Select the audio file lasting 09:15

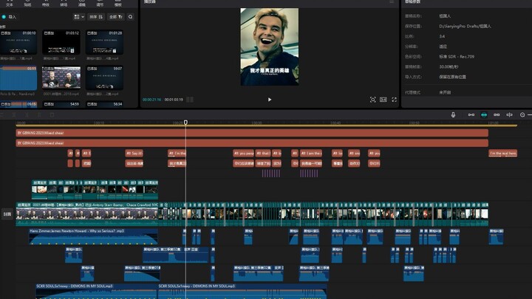18,104
